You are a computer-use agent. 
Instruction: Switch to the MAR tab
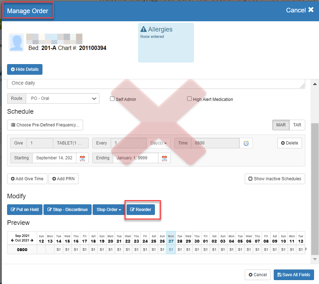[281, 125]
